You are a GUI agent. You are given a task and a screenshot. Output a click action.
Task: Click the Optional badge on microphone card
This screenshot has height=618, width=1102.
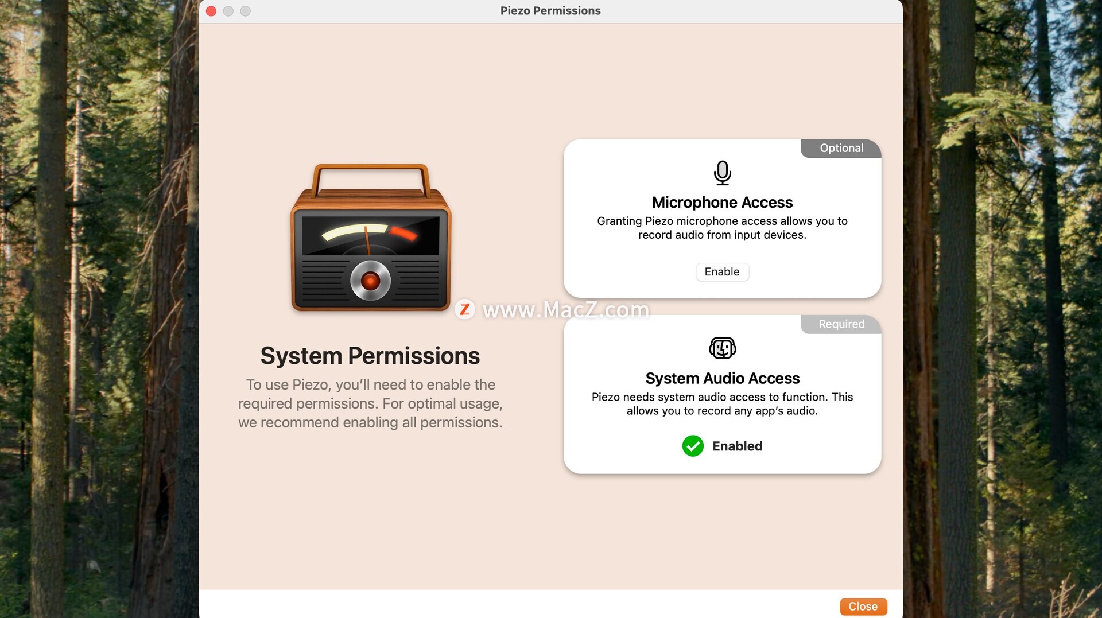tap(841, 148)
